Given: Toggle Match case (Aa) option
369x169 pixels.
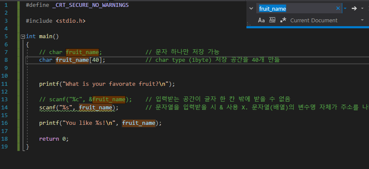Looking at the screenshot, I should [x=261, y=20].
